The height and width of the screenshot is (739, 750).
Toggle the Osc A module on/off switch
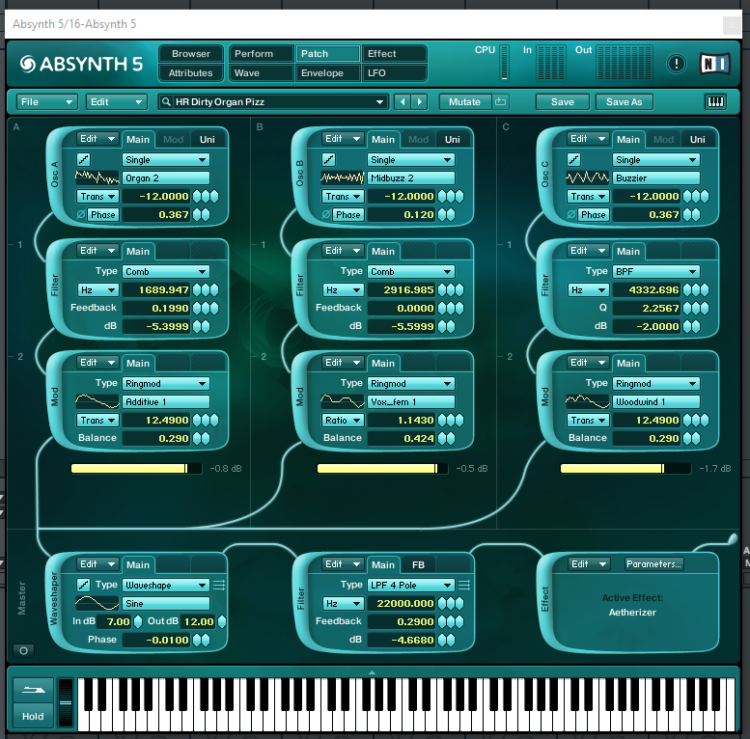click(x=83, y=159)
